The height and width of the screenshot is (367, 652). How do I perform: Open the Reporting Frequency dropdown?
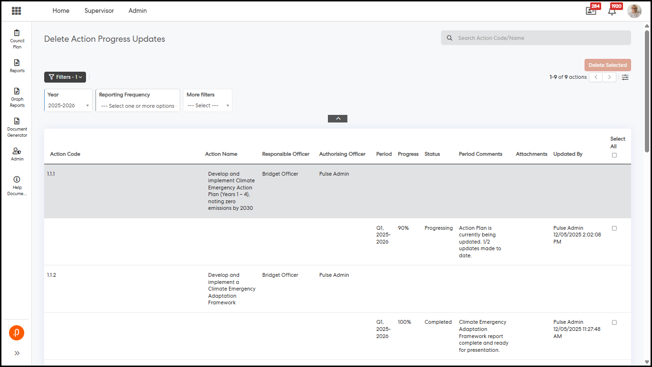(138, 106)
